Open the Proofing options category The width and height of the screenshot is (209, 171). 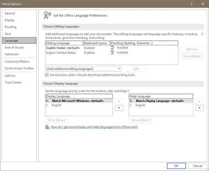[11, 27]
